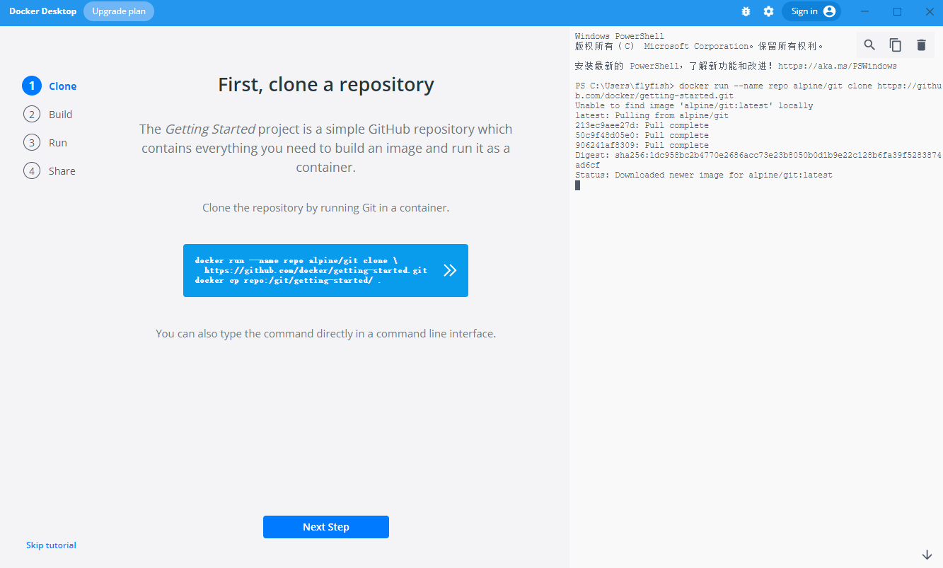The image size is (943, 568).
Task: Click the Docker Desktop title text
Action: (x=42, y=11)
